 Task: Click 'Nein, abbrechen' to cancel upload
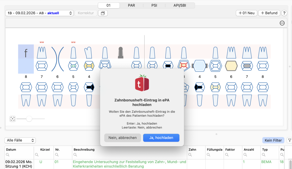pos(122,138)
